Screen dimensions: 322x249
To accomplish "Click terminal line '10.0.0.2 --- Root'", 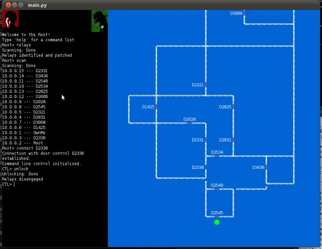I will tap(22, 143).
